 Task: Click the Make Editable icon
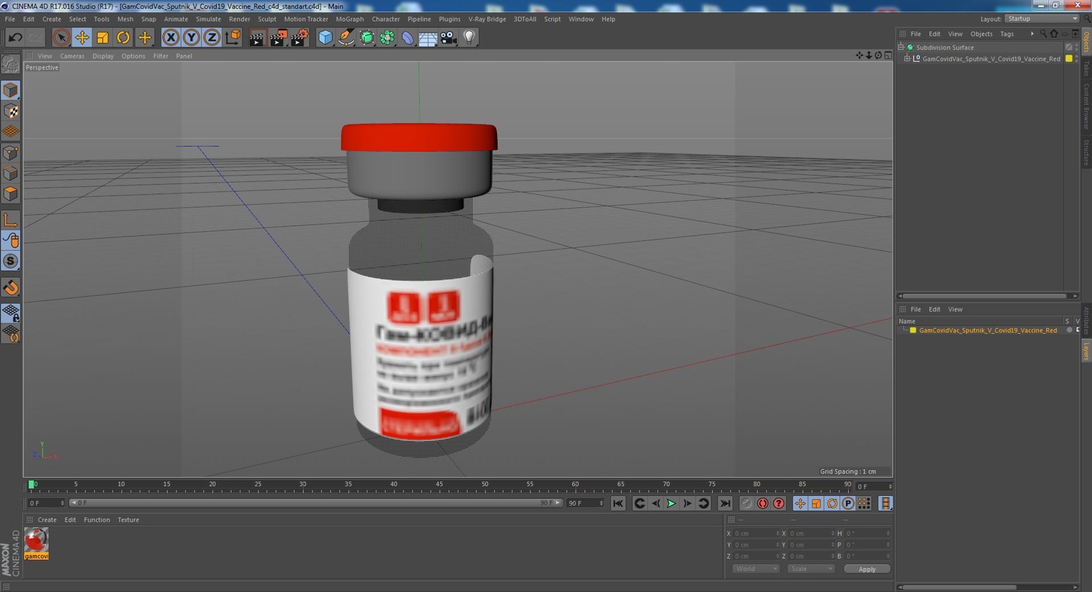click(11, 65)
